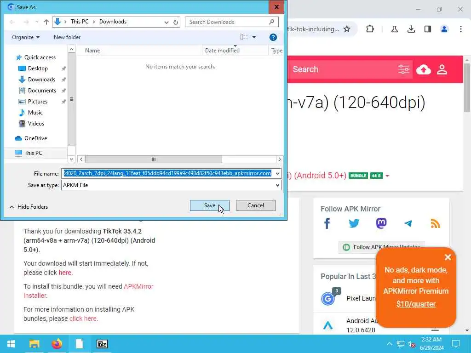Screen dimensions: 471x353
Task: Click Forward arrow in Save As dialog
Action: pos(26,22)
